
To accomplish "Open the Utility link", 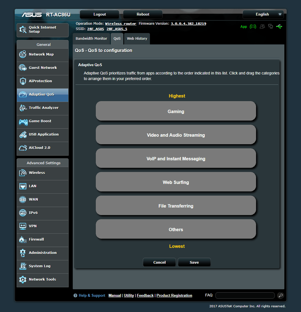I will [x=129, y=296].
